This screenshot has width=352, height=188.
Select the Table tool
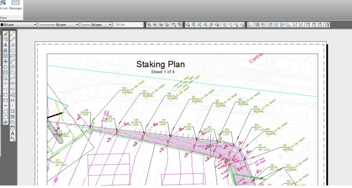point(13,128)
